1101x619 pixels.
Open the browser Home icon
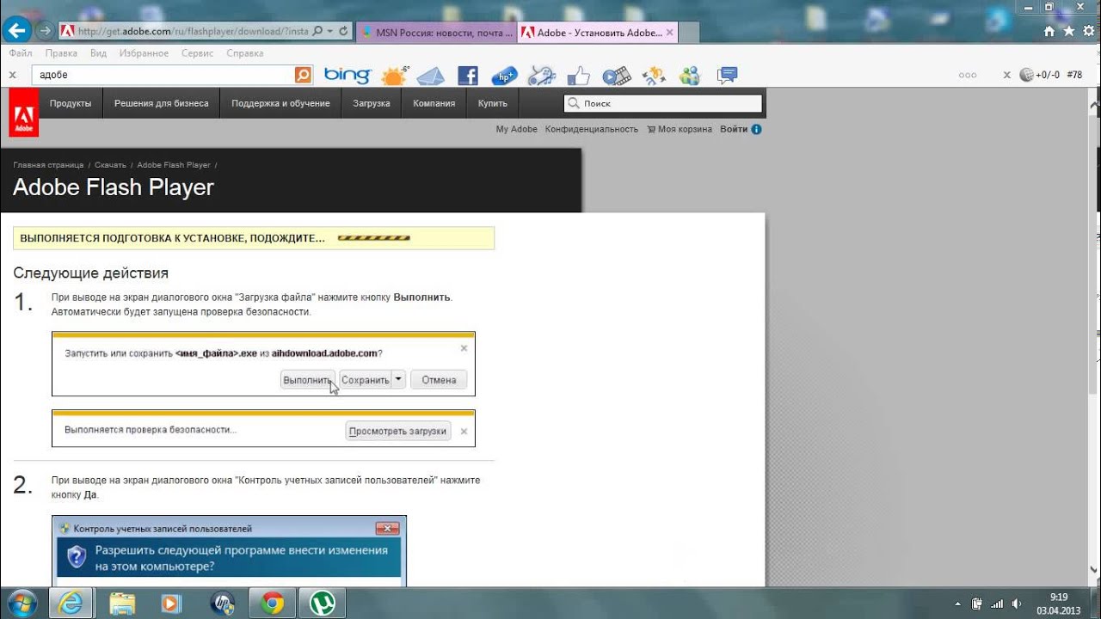[x=1049, y=31]
